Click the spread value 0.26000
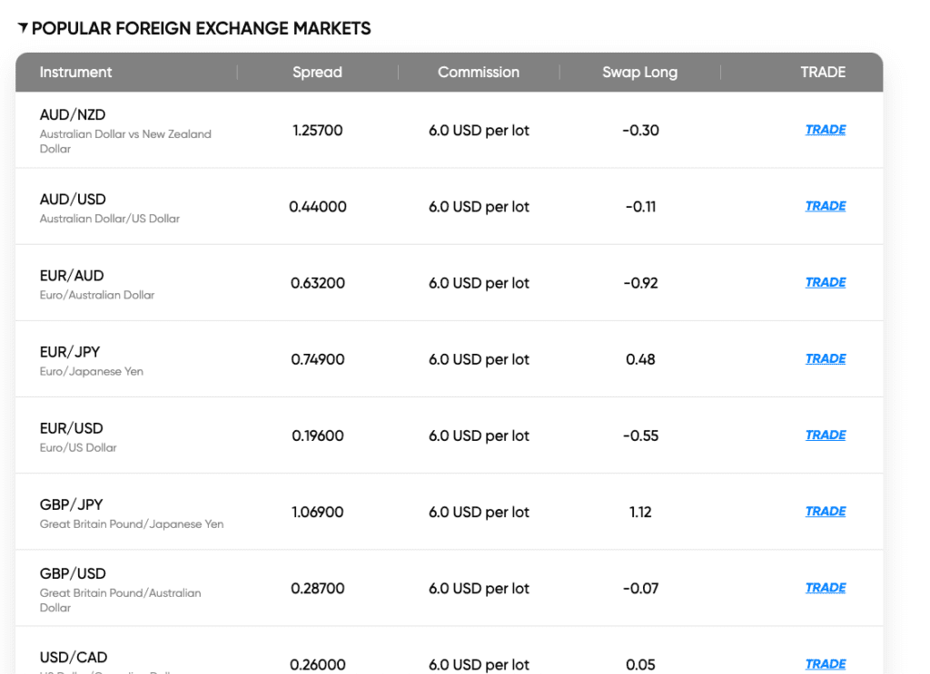 [x=318, y=665]
